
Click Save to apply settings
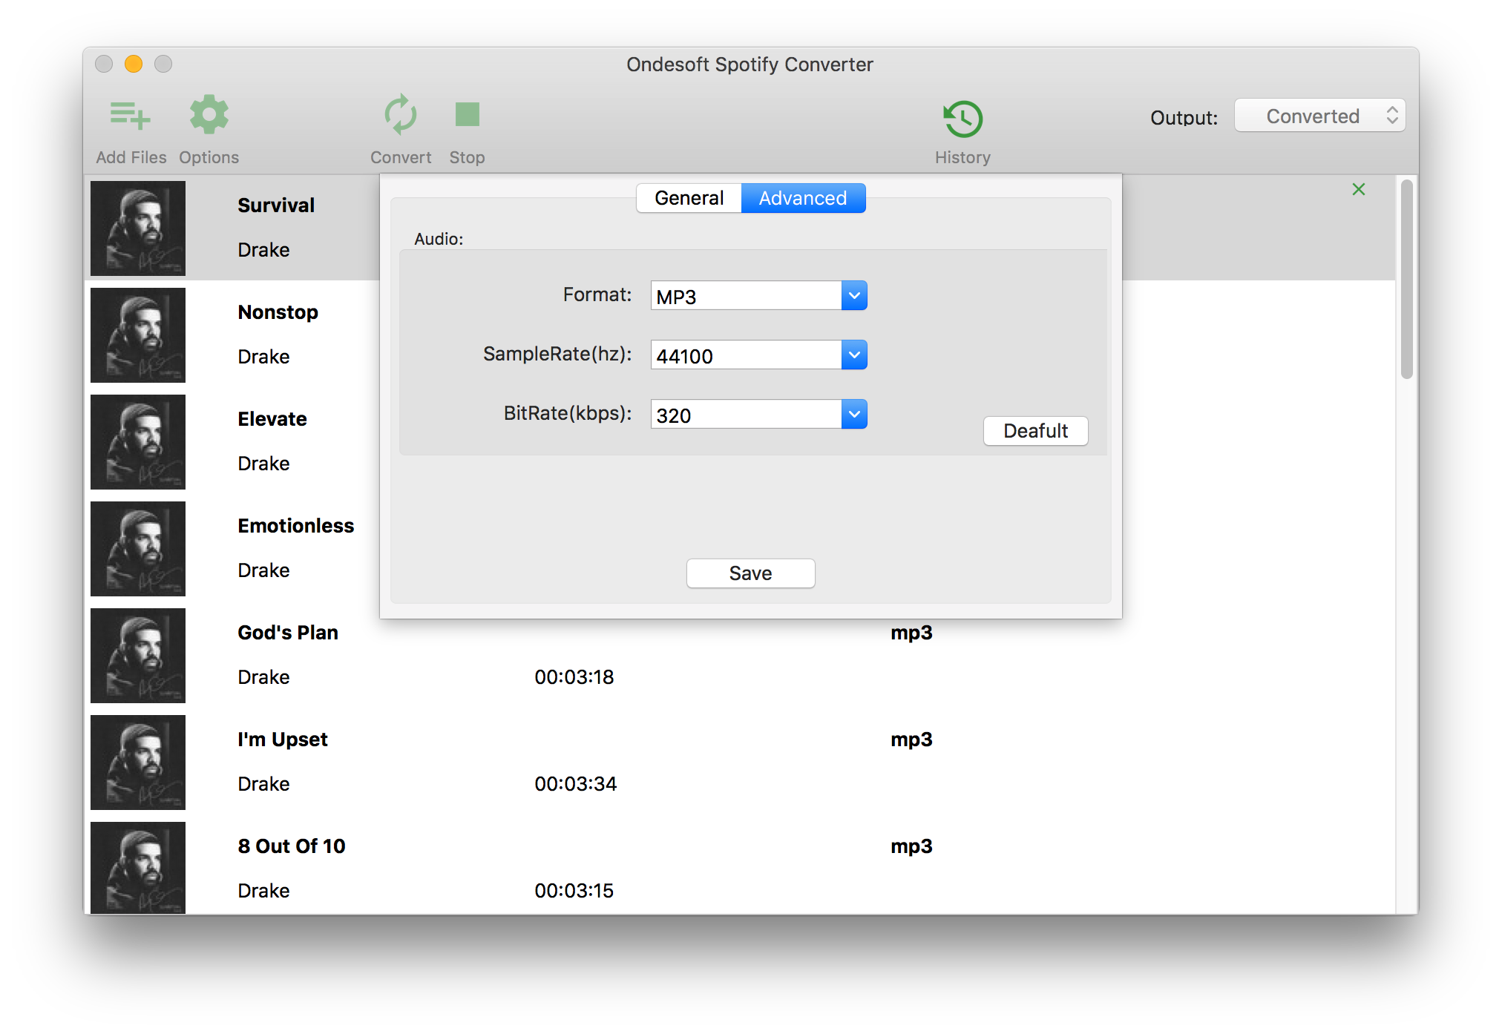[751, 573]
